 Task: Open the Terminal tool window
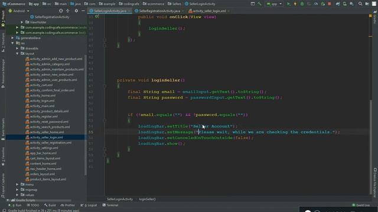click(110, 205)
